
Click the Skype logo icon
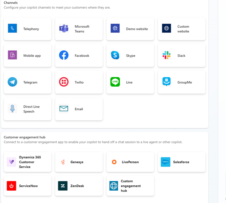[x=115, y=55]
